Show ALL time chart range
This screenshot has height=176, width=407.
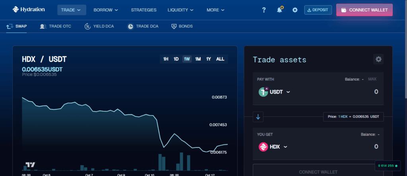(220, 59)
